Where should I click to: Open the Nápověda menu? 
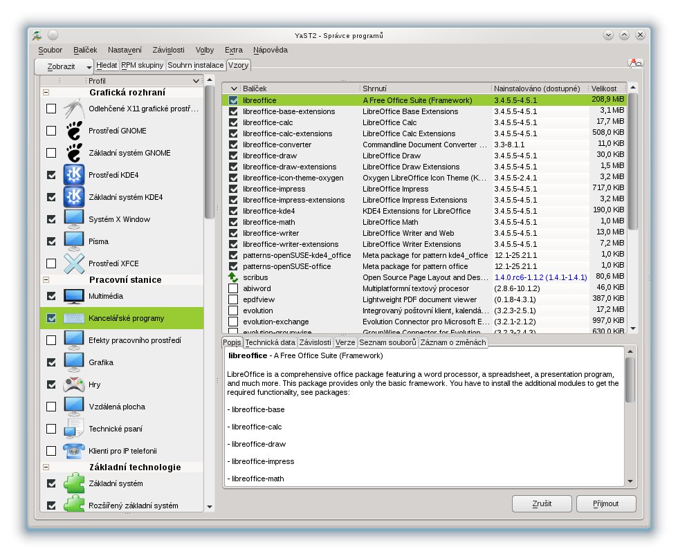coord(271,50)
